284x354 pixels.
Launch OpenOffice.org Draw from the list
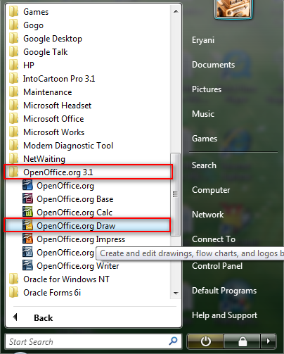87,225
